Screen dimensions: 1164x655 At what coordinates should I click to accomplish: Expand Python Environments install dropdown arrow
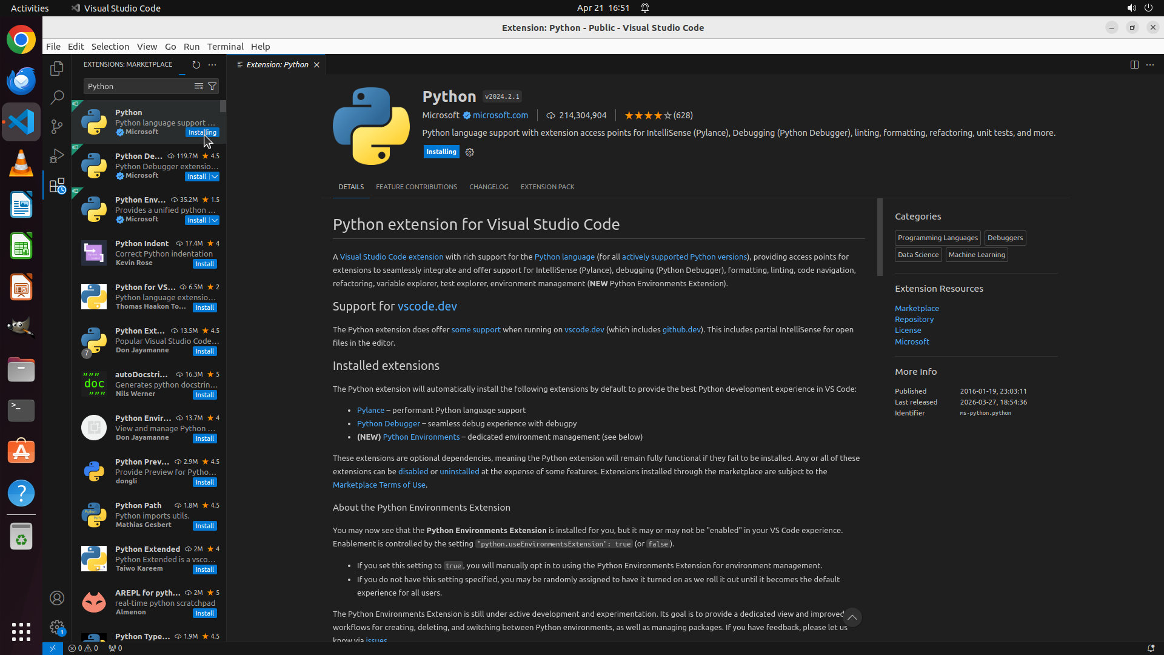(x=215, y=220)
